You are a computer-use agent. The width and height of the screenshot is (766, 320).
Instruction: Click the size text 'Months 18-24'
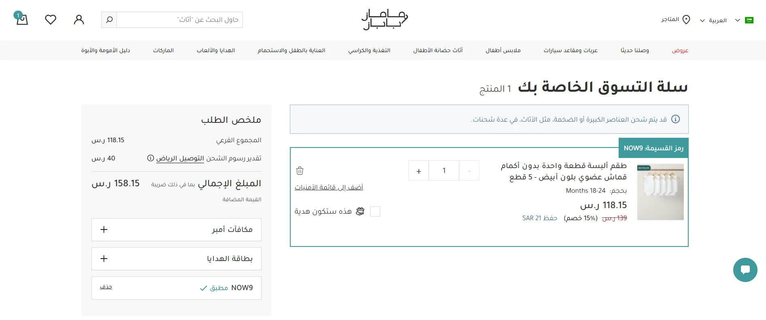tap(586, 191)
